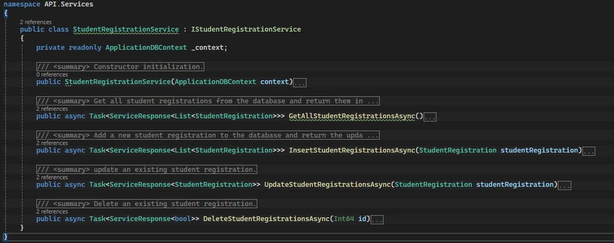The height and width of the screenshot is (243, 614).
Task: Click the StudentRegistrationService constructor name
Action: 118,82
